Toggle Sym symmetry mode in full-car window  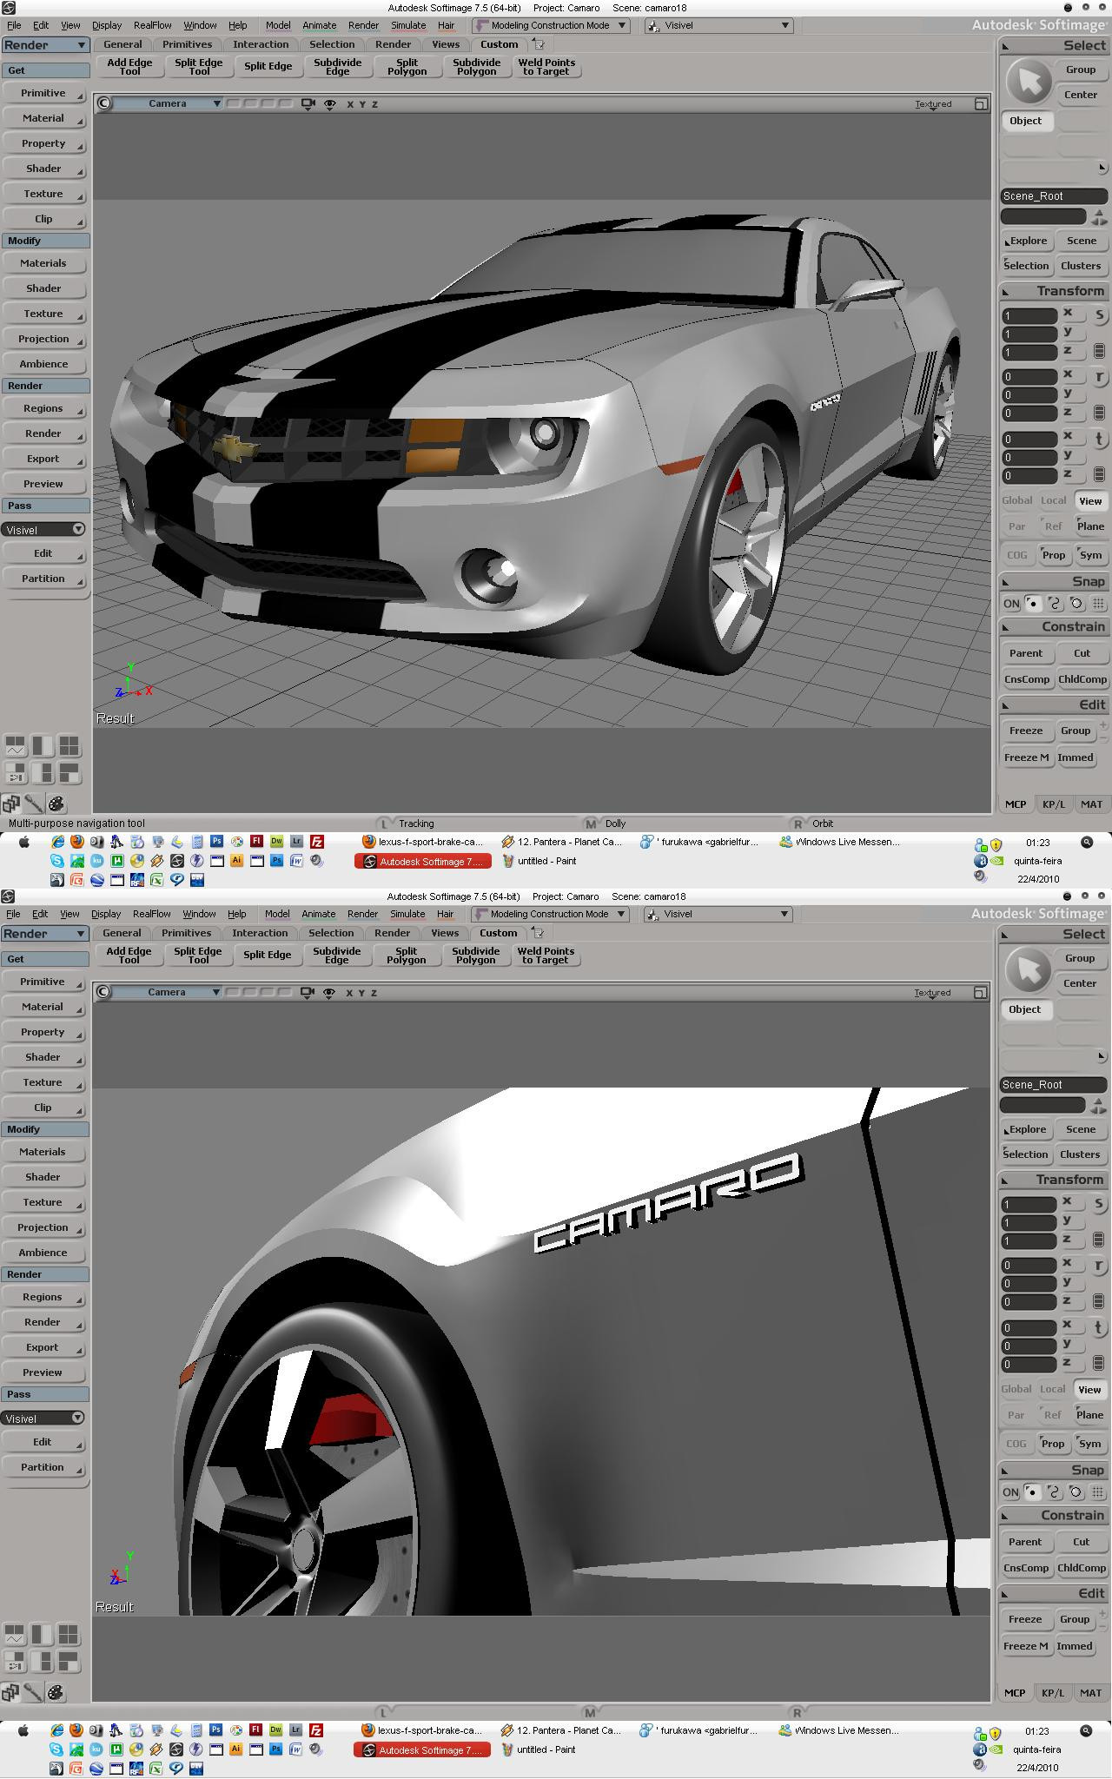click(x=1090, y=554)
